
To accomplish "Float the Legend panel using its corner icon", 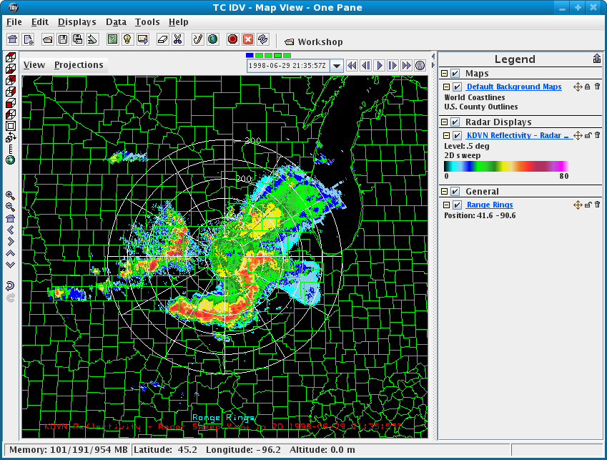I will coord(596,59).
